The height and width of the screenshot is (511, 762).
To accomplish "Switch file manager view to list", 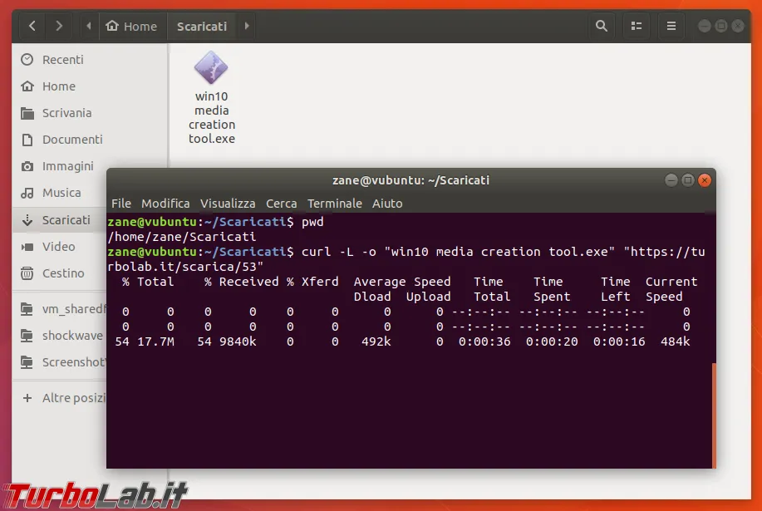I will click(x=637, y=26).
